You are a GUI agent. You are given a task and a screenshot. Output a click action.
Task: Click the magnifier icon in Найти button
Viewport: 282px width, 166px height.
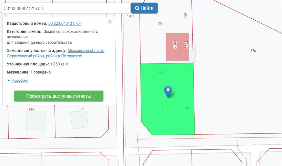(137, 8)
